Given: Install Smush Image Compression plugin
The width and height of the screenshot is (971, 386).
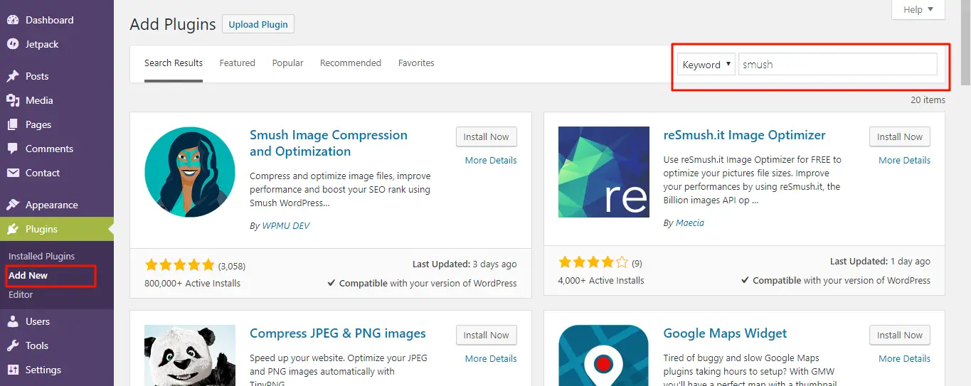Looking at the screenshot, I should 487,136.
